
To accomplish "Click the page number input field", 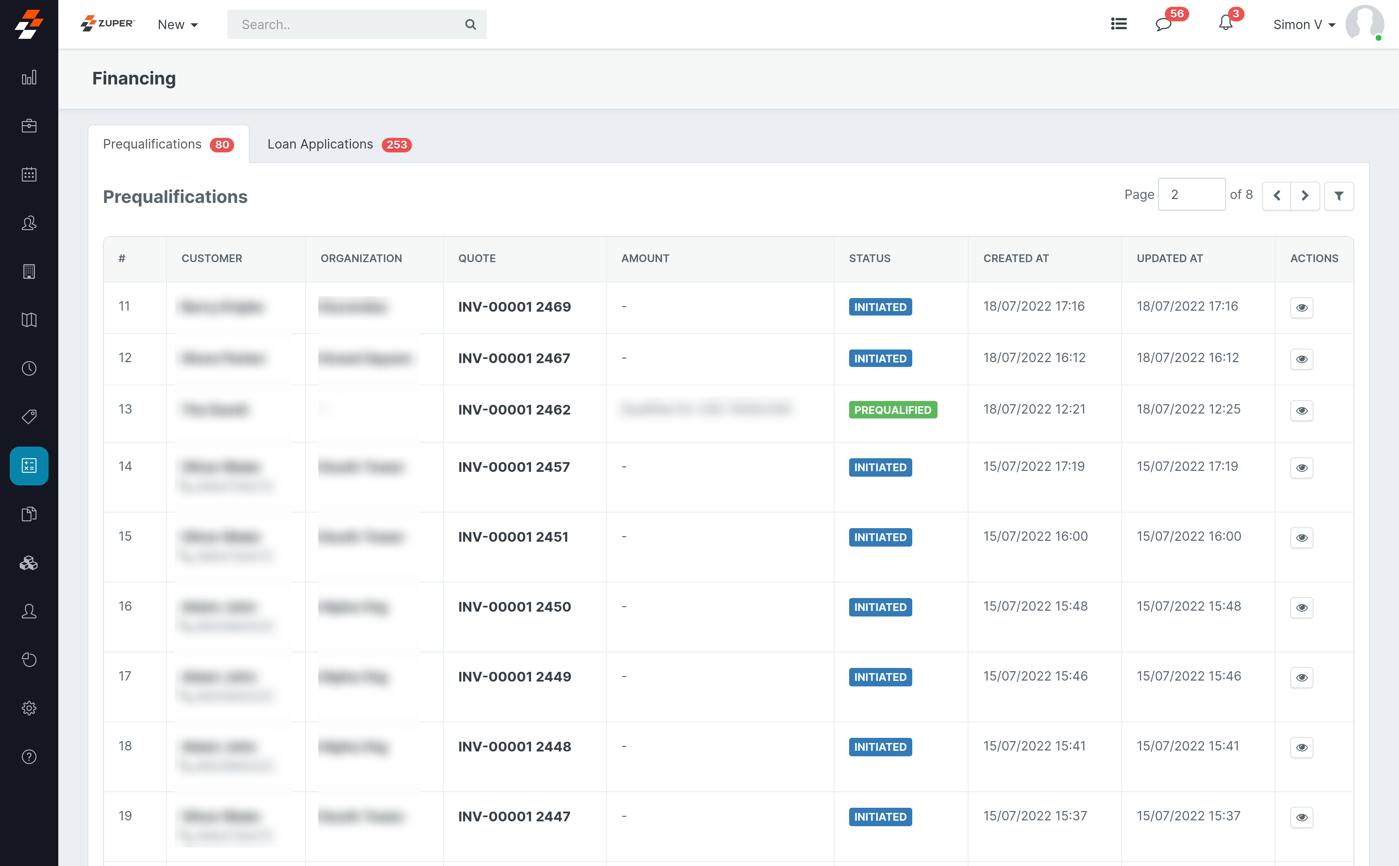I will click(1191, 195).
